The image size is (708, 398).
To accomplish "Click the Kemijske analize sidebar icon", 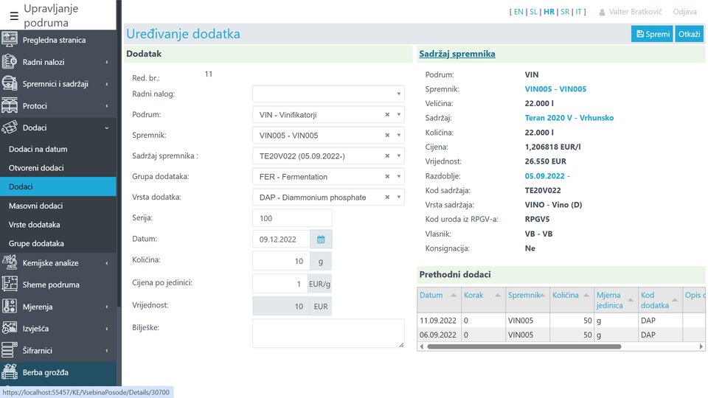I will [x=10, y=262].
